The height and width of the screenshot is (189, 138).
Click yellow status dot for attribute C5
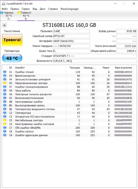5,120
